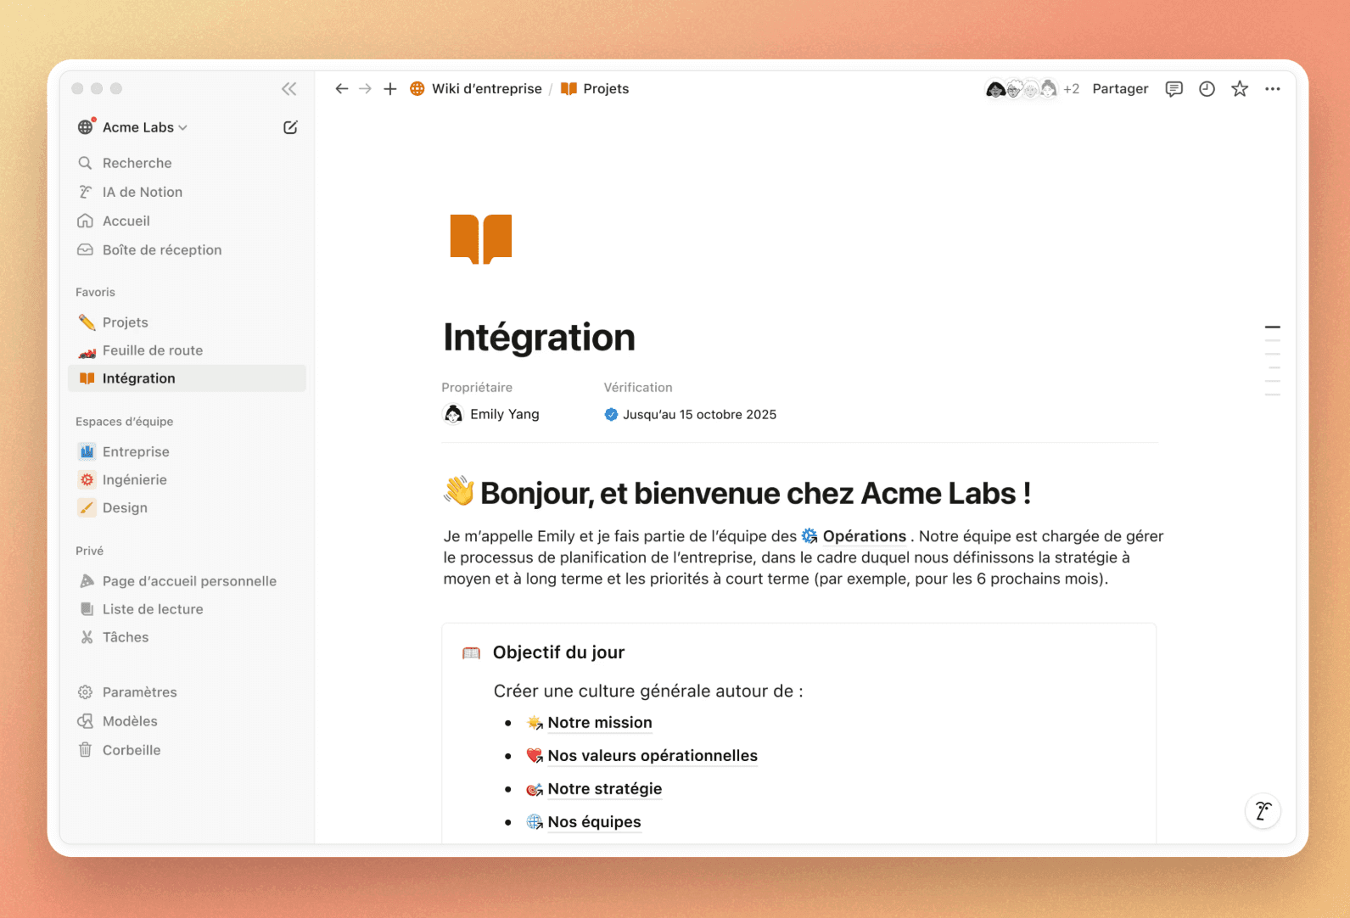Click the orange book page icon

[481, 239]
